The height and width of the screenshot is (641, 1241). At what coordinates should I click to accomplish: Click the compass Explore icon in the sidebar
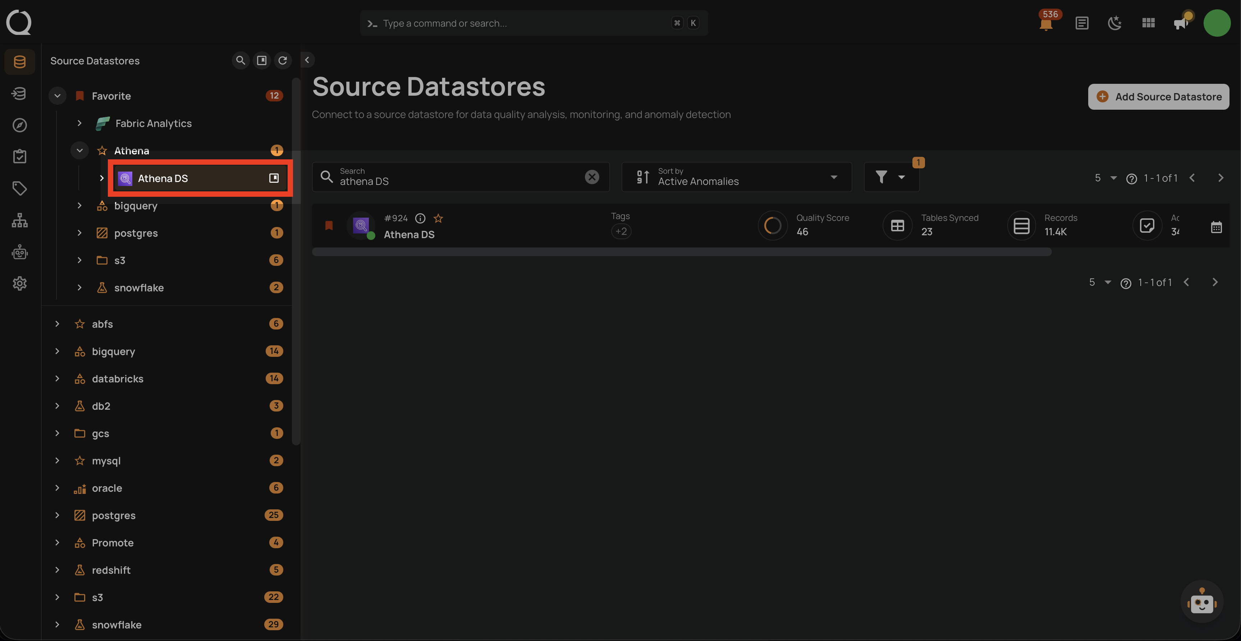click(19, 125)
